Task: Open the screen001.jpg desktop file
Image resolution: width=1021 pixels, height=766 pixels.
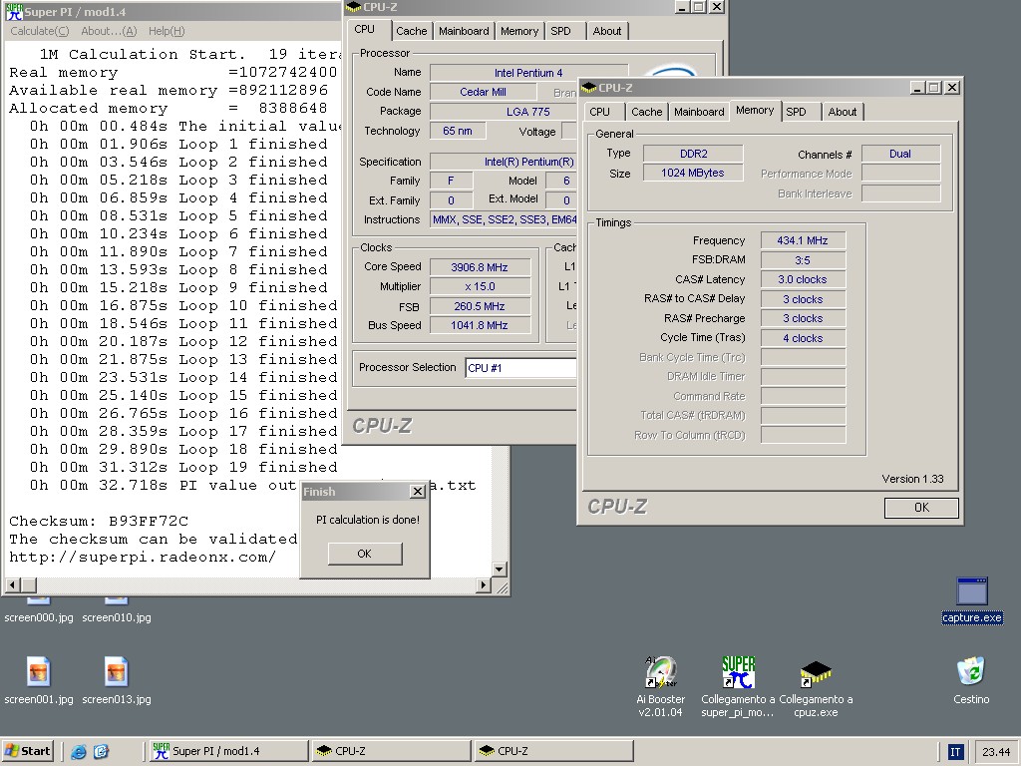Action: coord(39,673)
